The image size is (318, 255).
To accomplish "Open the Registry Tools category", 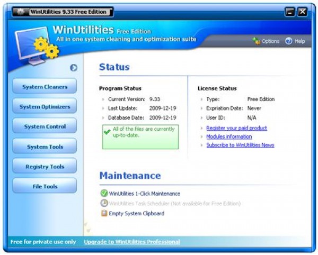I will tap(45, 166).
